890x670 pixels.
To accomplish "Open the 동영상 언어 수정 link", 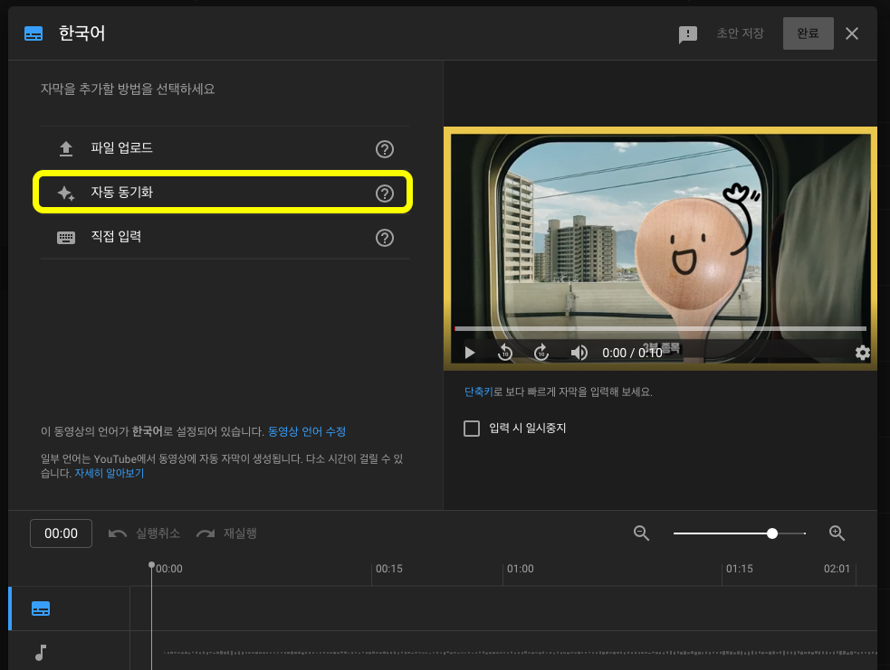I will (x=307, y=431).
